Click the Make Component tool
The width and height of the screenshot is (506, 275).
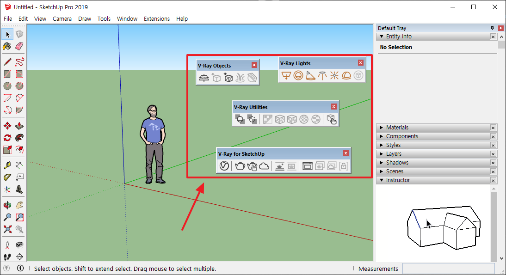19,34
